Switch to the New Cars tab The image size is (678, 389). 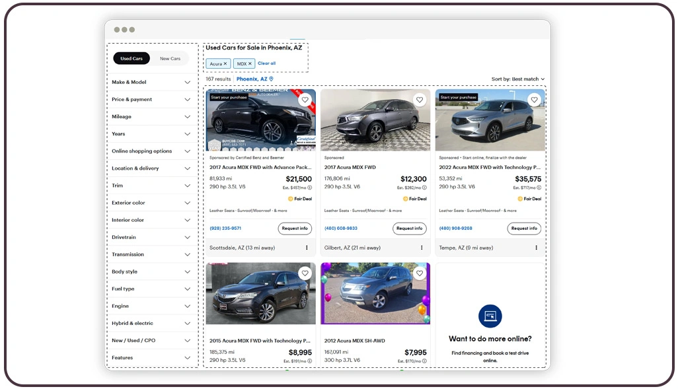(170, 58)
